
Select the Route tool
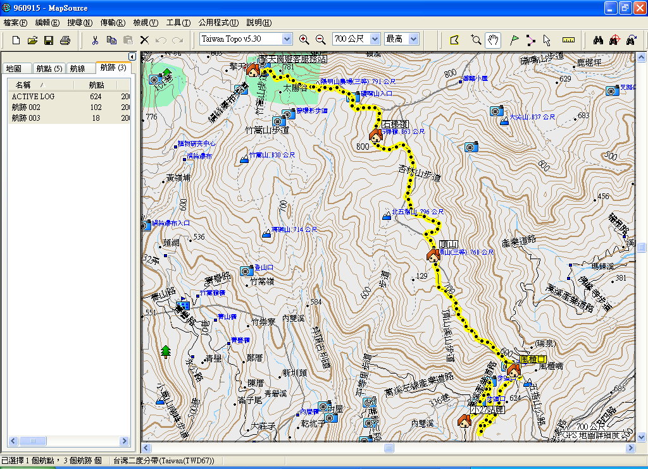coord(531,40)
